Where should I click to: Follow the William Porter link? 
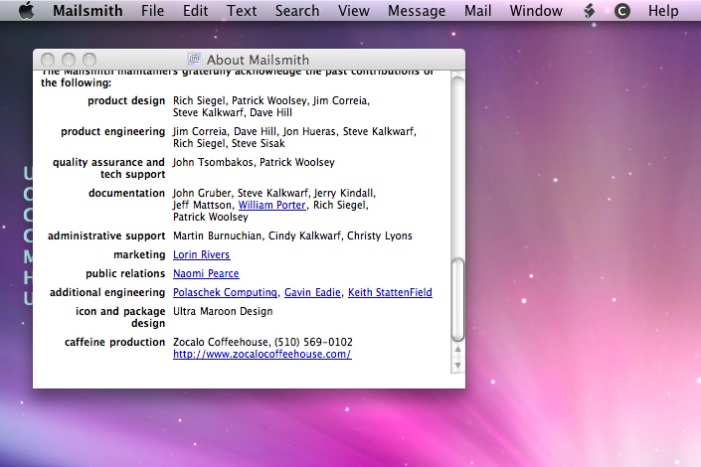[271, 205]
